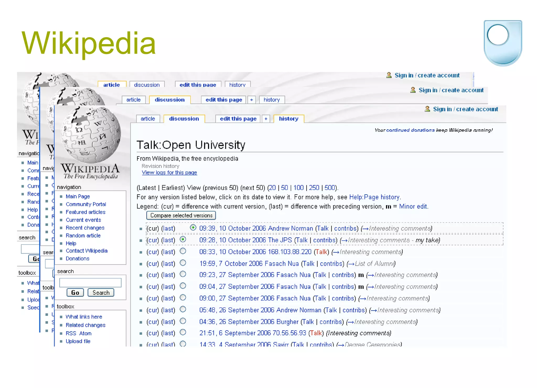Select radio button for 04:36 Burgher revision
Image resolution: width=537 pixels, height=388 pixels.
[x=183, y=321]
